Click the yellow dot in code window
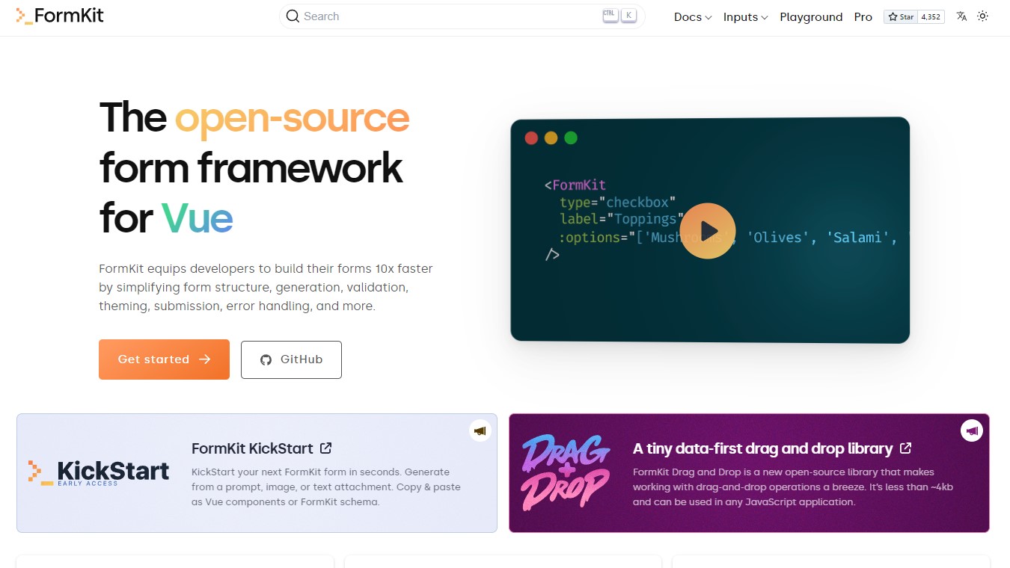Viewport: 1010px width, 568px height. [x=551, y=138]
